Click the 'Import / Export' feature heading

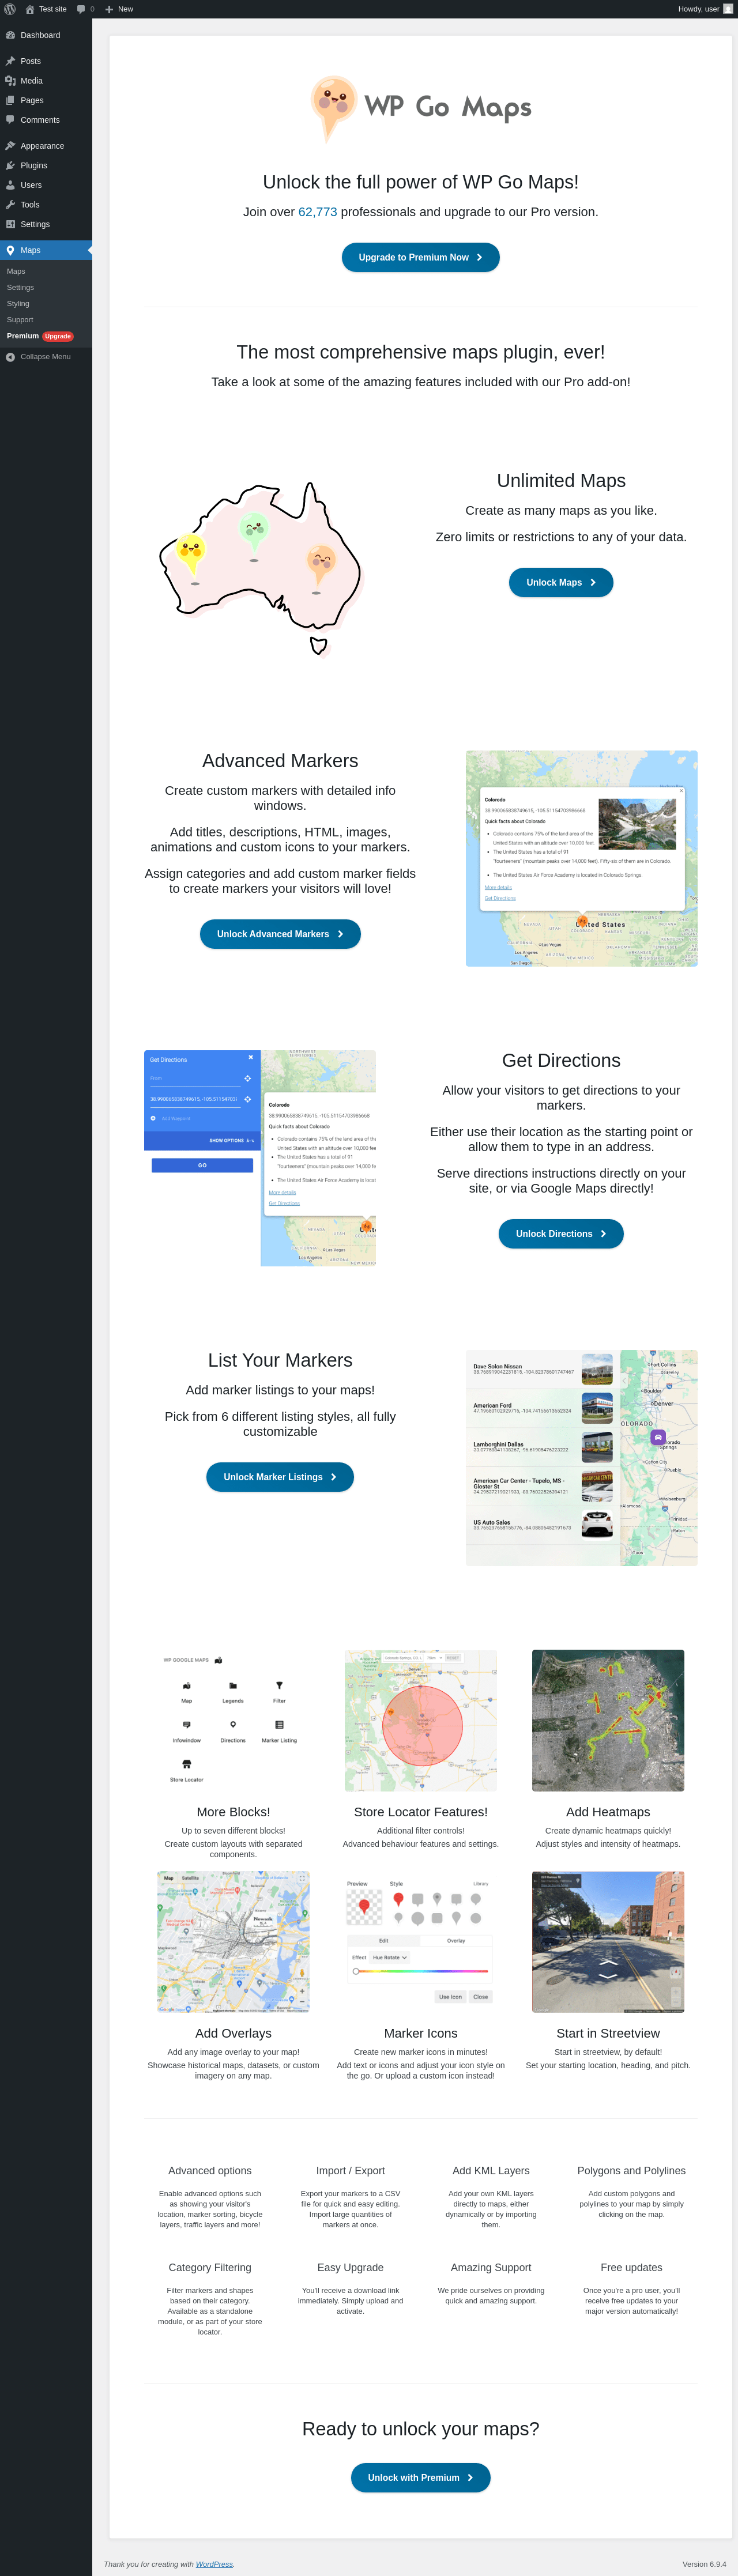350,2171
